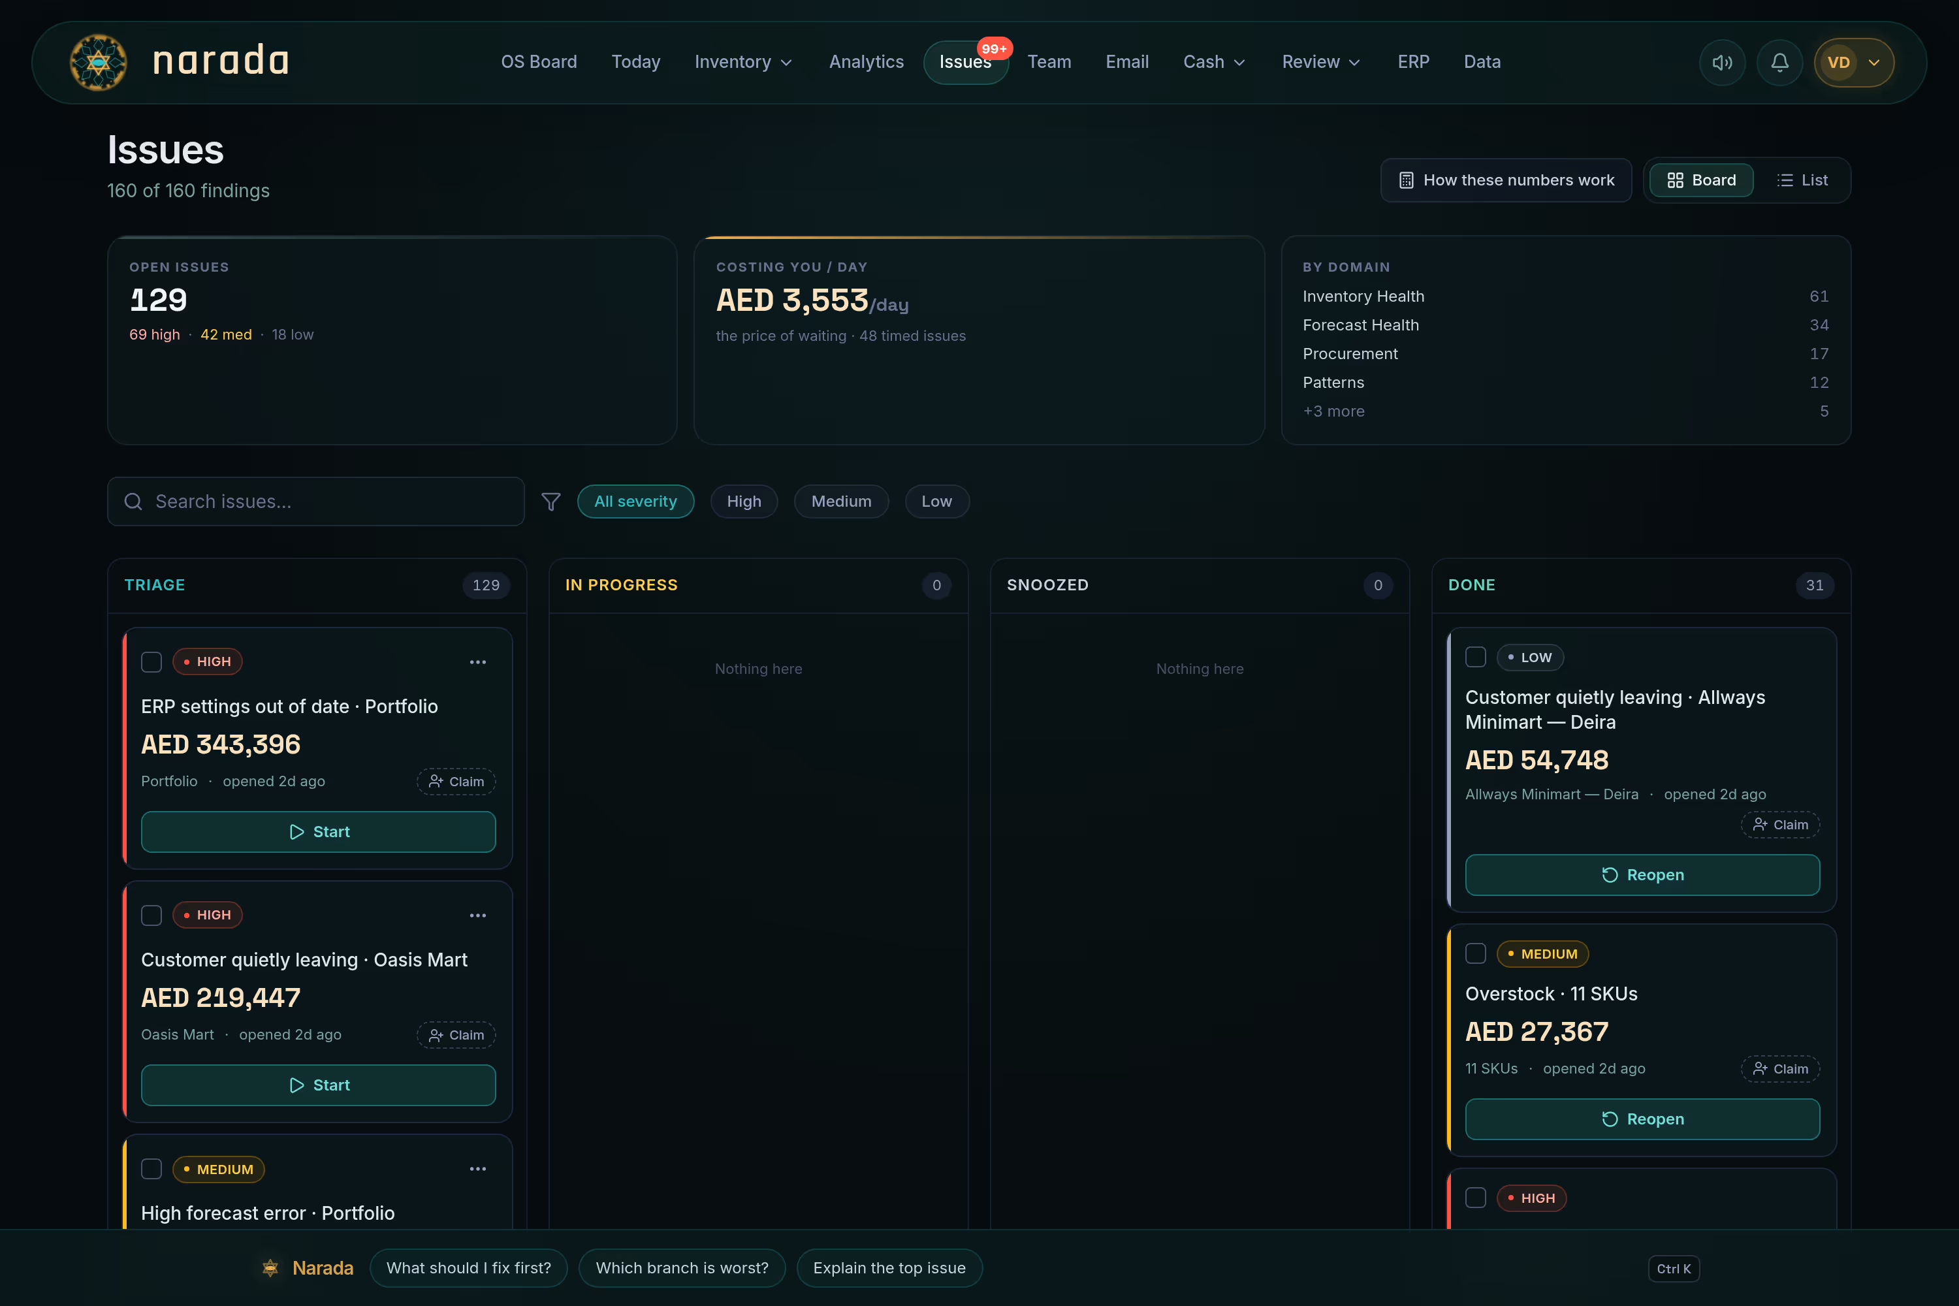This screenshot has height=1306, width=1959.
Task: Open OS Board
Action: (x=539, y=63)
